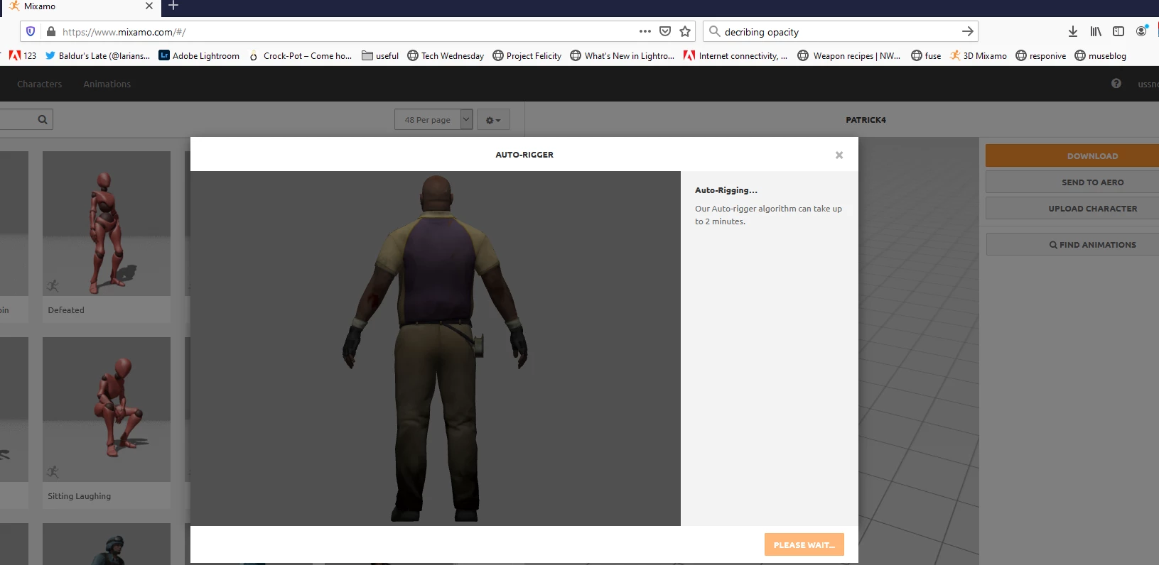Open the '123' Adobe bookmark
The width and height of the screenshot is (1159, 565).
coord(23,55)
